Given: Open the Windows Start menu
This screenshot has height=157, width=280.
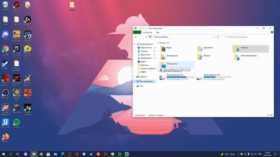Looking at the screenshot, I should click(3, 154).
